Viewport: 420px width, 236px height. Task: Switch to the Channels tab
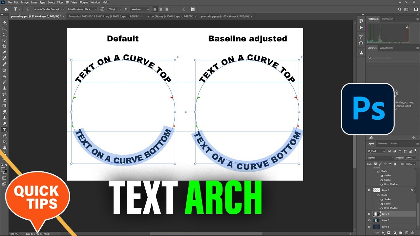click(383, 144)
